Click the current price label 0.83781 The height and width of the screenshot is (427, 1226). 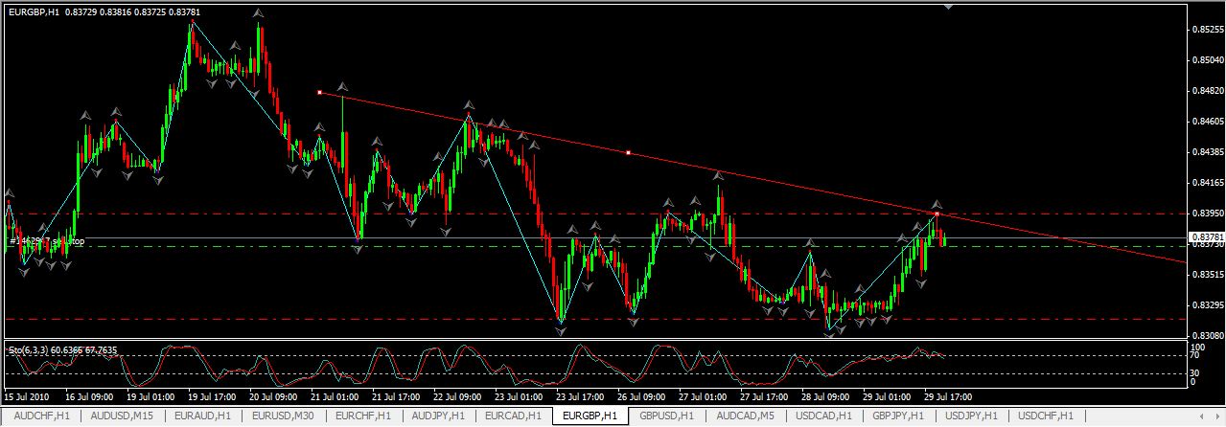pos(1204,236)
